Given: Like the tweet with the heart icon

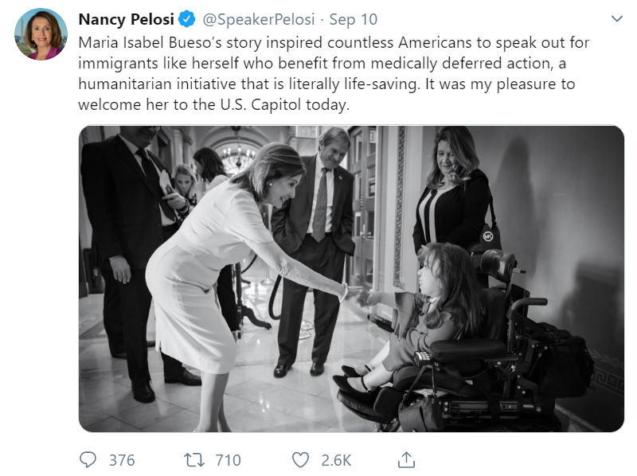Looking at the screenshot, I should coord(300,459).
